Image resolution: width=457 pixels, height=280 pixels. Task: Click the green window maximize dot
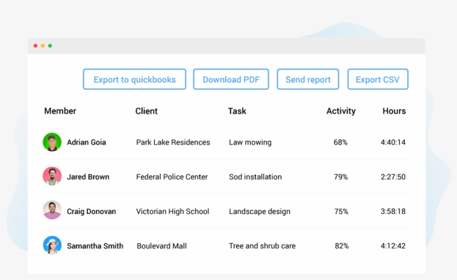[x=50, y=46]
